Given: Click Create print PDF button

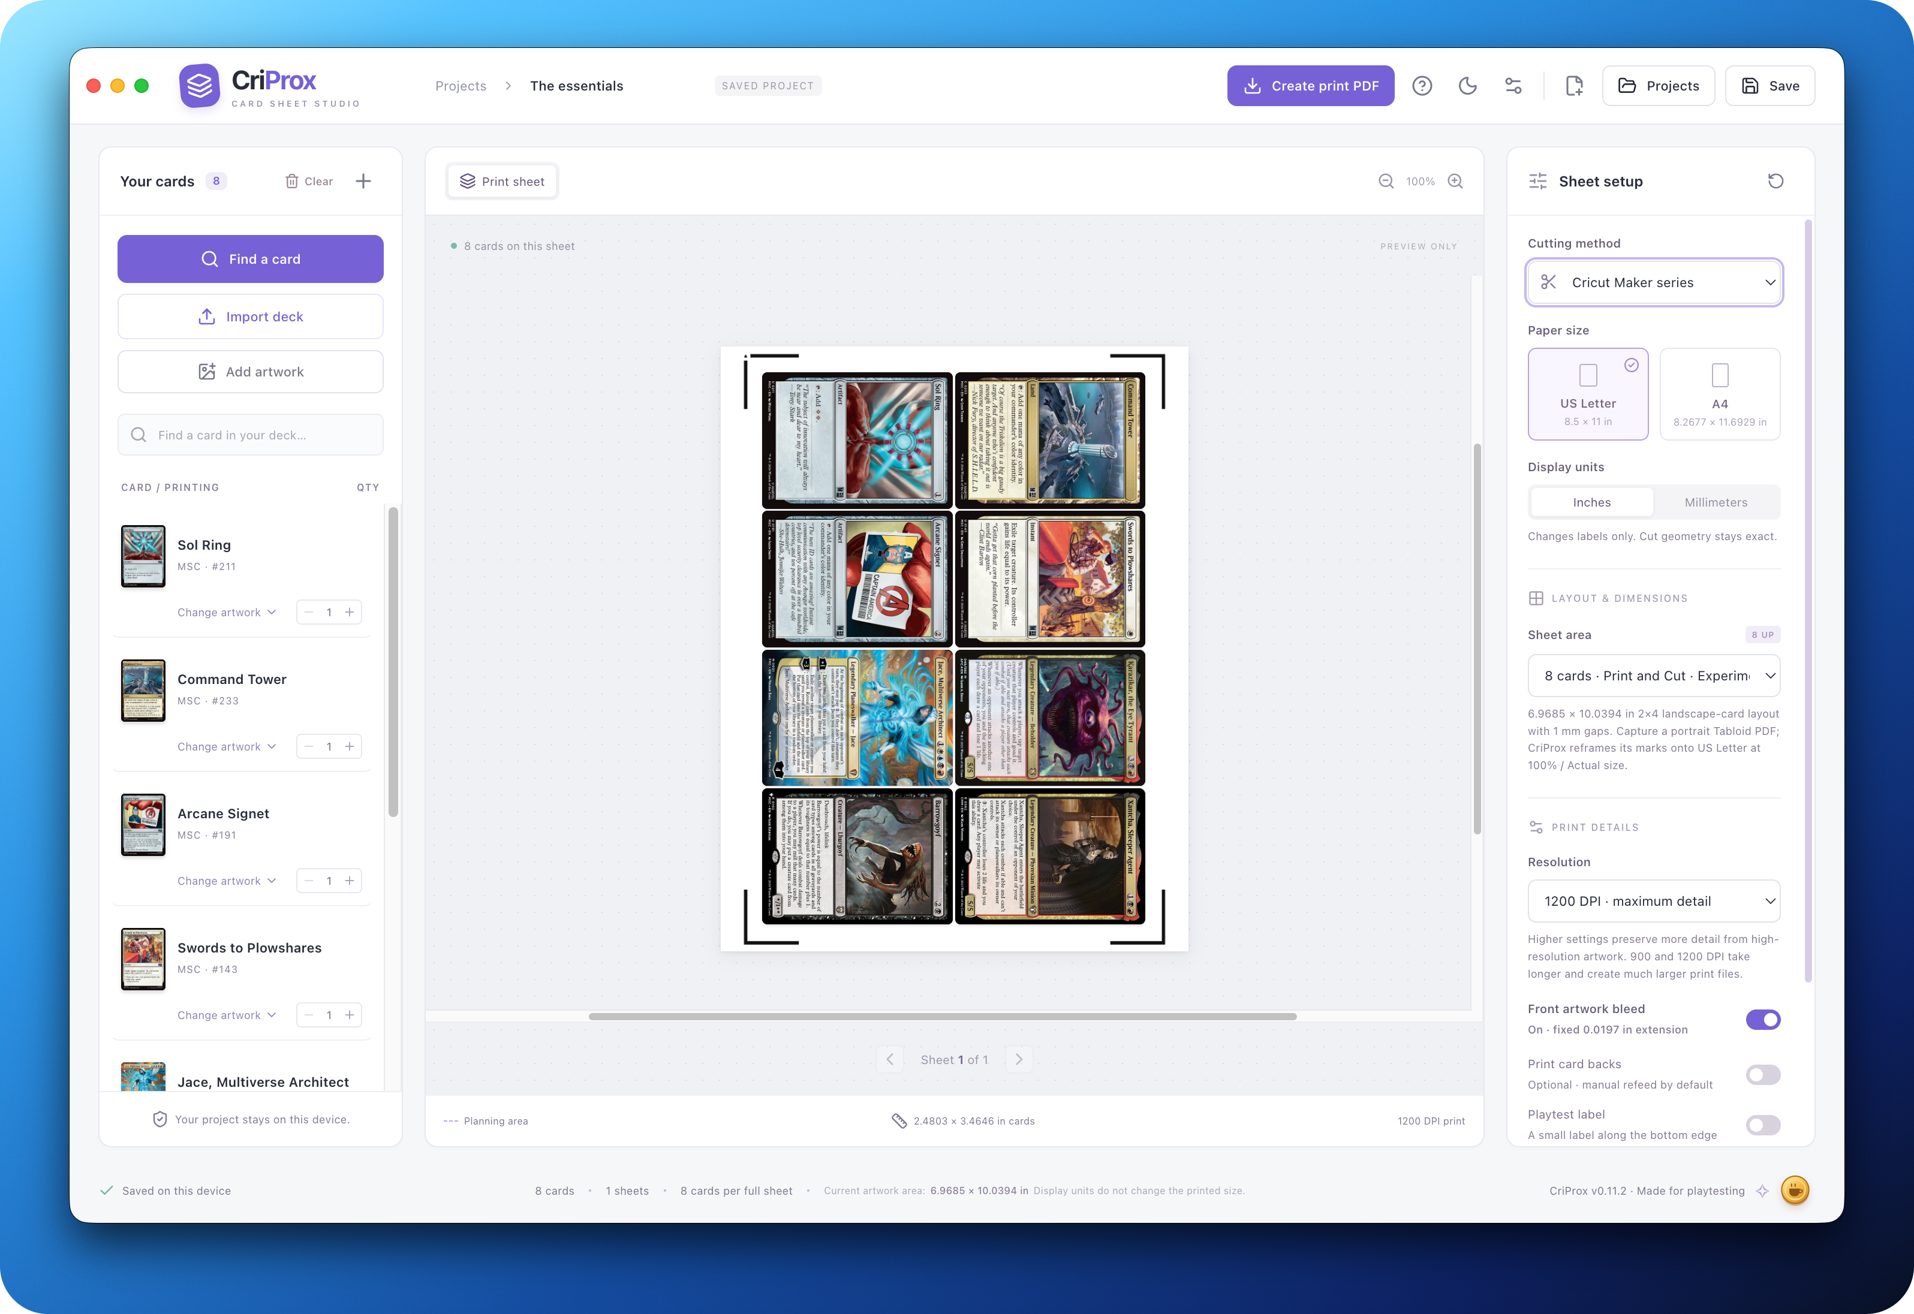Looking at the screenshot, I should point(1310,86).
